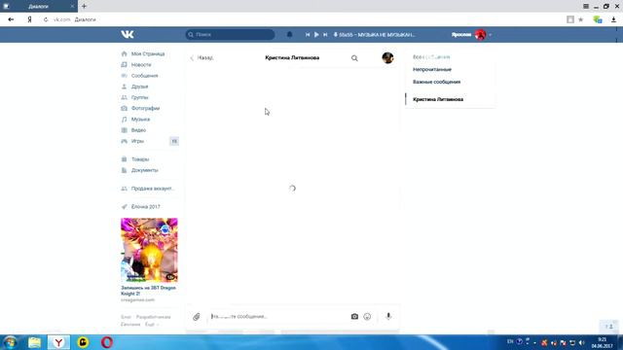This screenshot has width=623, height=350.
Task: Open Видео in sidebar
Action: pos(138,130)
